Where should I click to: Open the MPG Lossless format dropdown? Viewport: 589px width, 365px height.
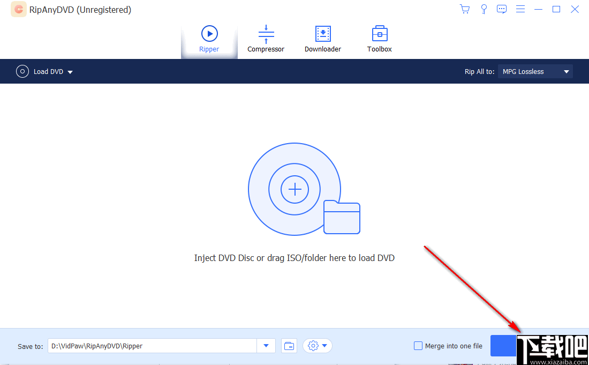click(x=534, y=71)
